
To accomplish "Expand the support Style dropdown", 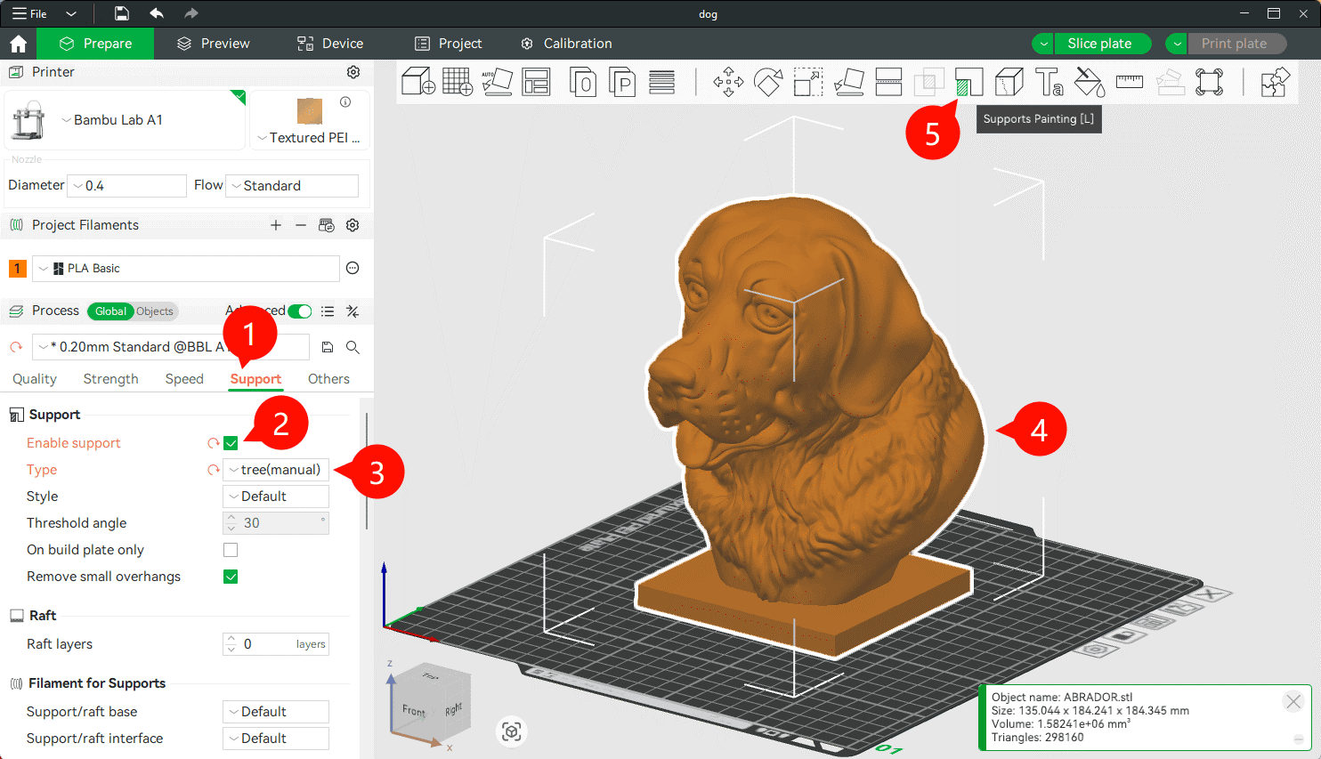I will (x=276, y=497).
